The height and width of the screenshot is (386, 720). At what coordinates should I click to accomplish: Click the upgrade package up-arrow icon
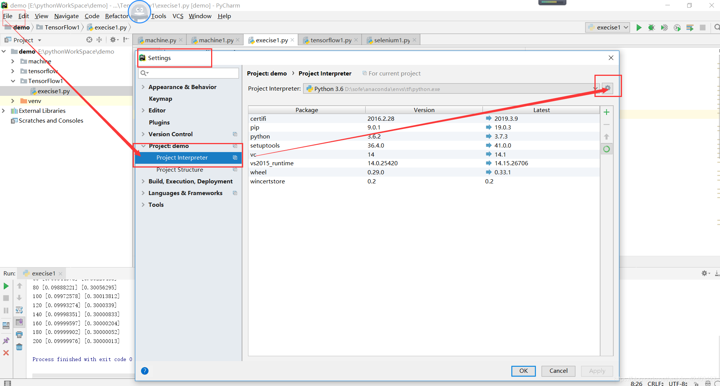pos(607,137)
